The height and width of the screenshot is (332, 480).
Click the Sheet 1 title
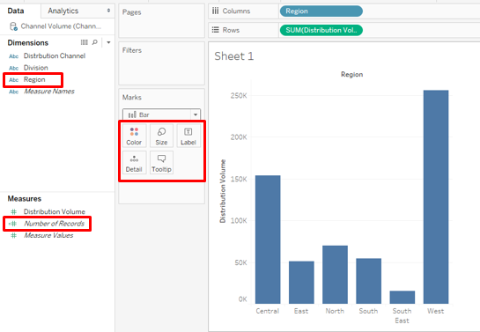click(x=234, y=56)
